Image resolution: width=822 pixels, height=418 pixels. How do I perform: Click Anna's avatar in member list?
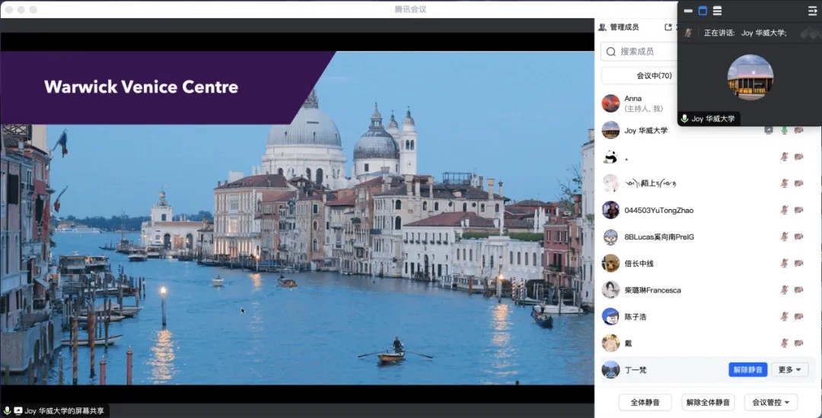[x=610, y=103]
